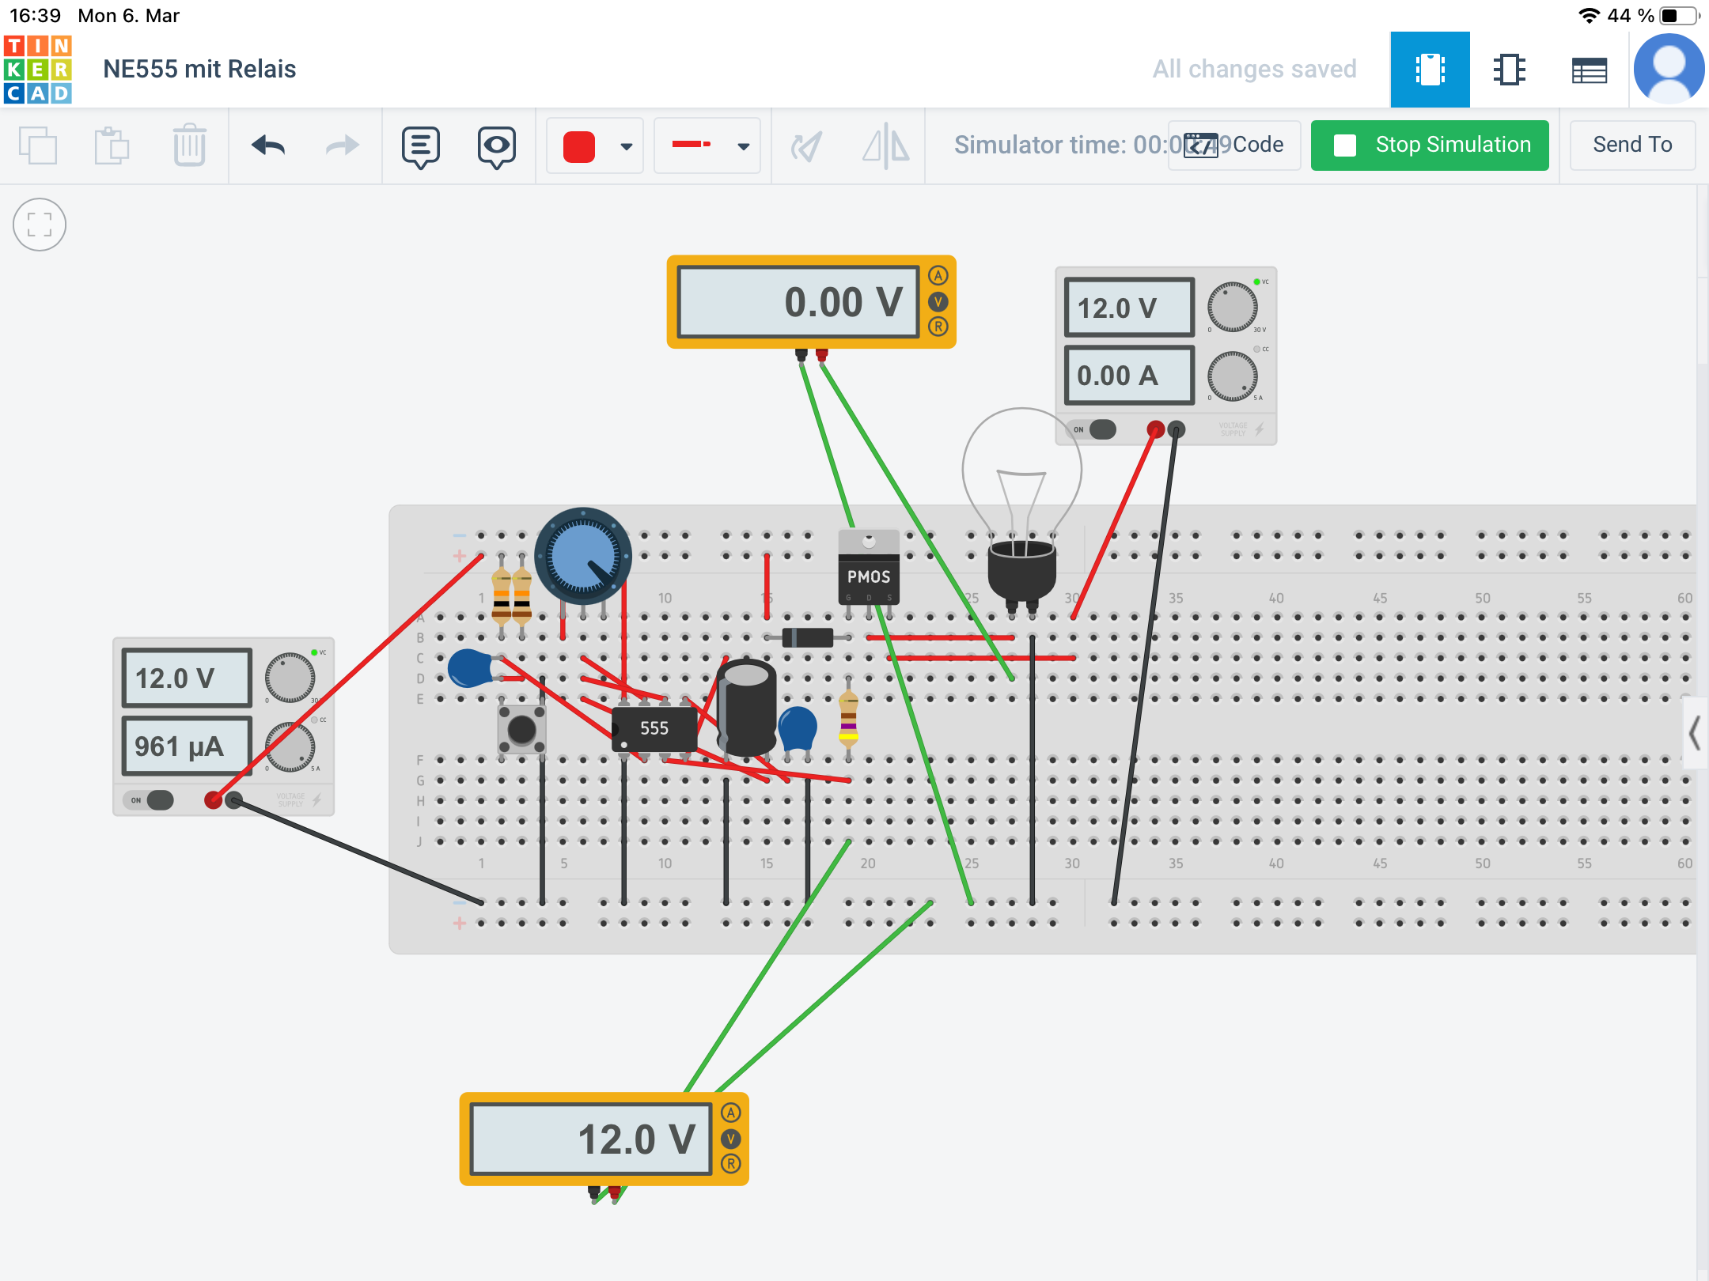The image size is (1709, 1281).
Task: Click the Zoom to fit button
Action: (40, 225)
